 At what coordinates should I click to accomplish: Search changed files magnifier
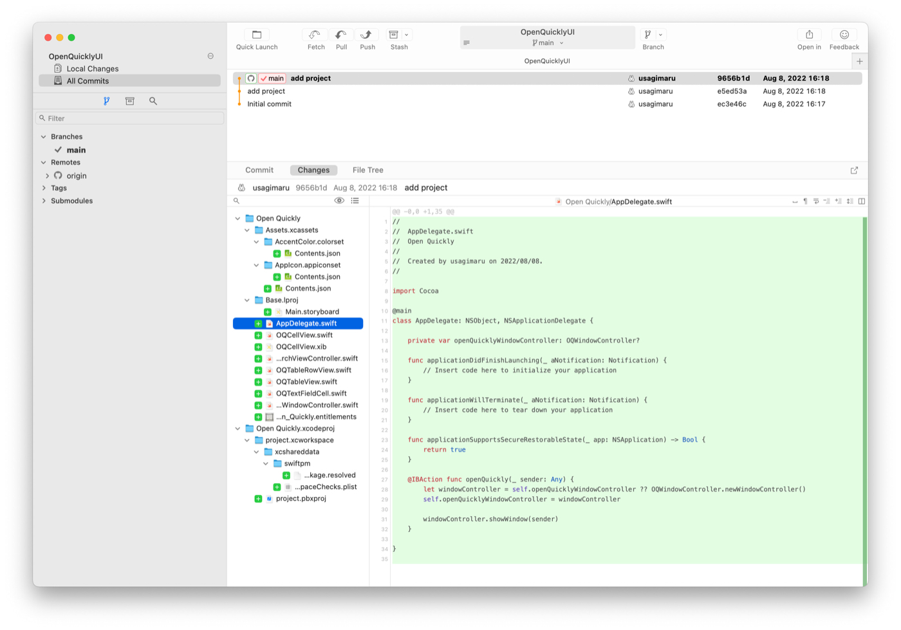[237, 201]
